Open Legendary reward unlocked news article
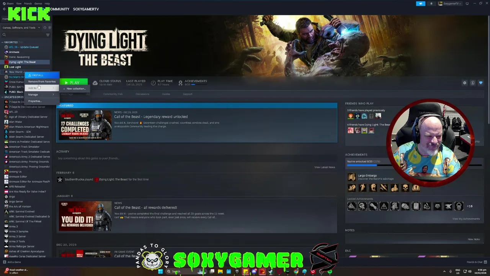 151,117
